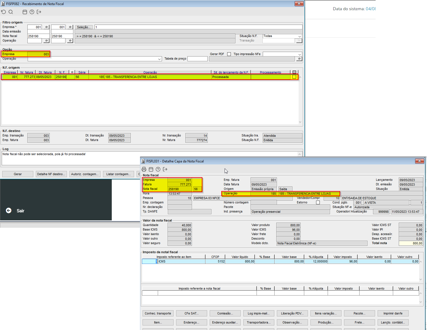Click the Lançto. contábil... button

point(393,322)
